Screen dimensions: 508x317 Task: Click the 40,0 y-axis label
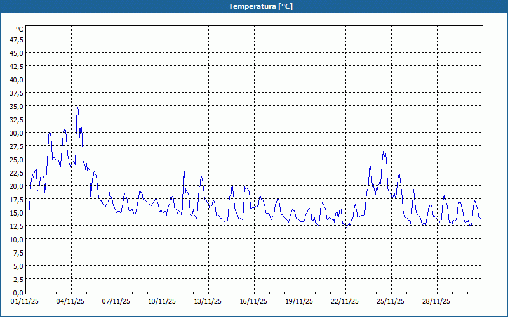click(x=16, y=79)
